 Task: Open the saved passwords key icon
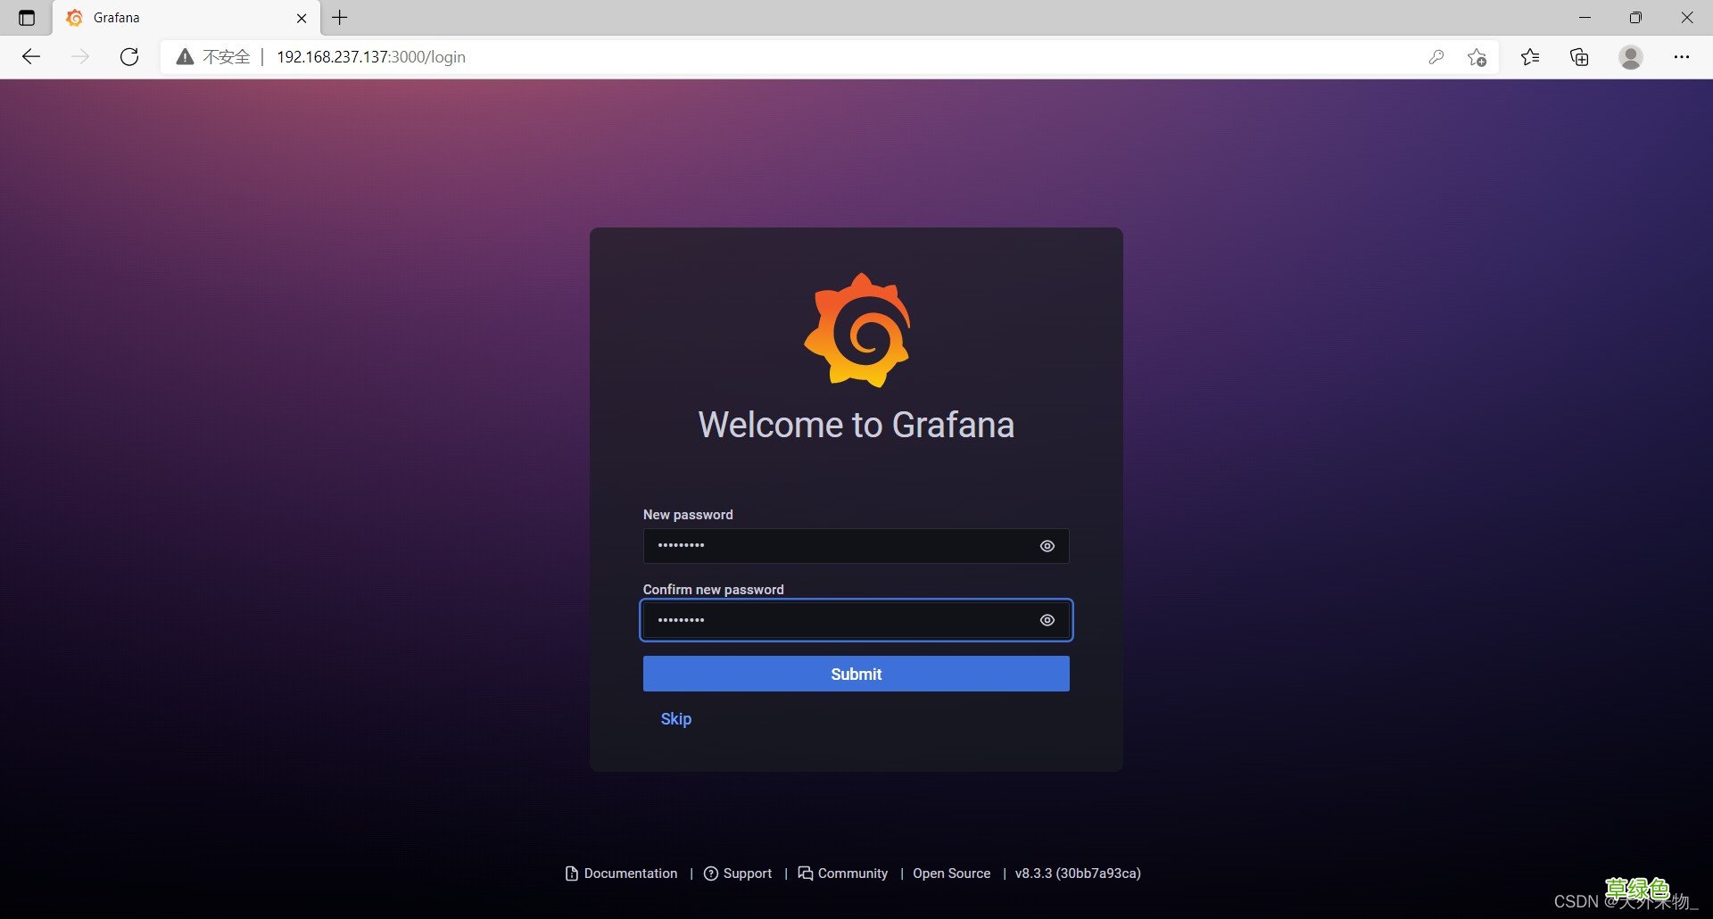tap(1436, 57)
